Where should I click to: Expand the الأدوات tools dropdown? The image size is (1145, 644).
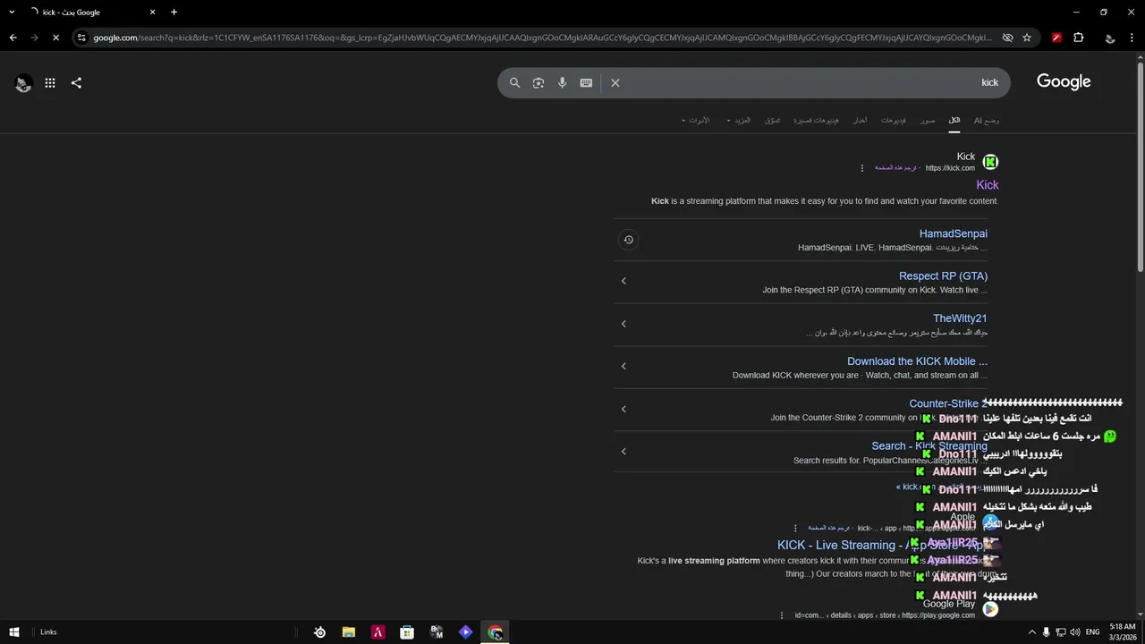tap(695, 120)
